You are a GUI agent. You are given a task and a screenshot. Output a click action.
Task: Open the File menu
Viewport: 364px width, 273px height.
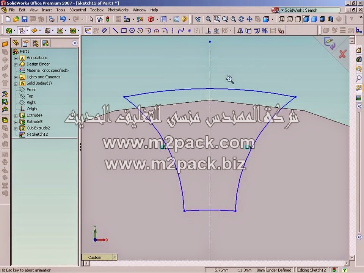tap(12, 10)
